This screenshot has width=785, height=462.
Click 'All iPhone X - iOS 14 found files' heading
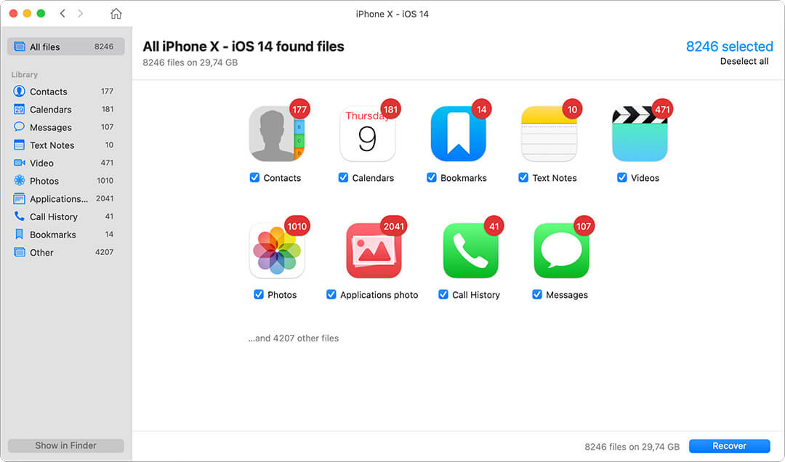(x=243, y=46)
